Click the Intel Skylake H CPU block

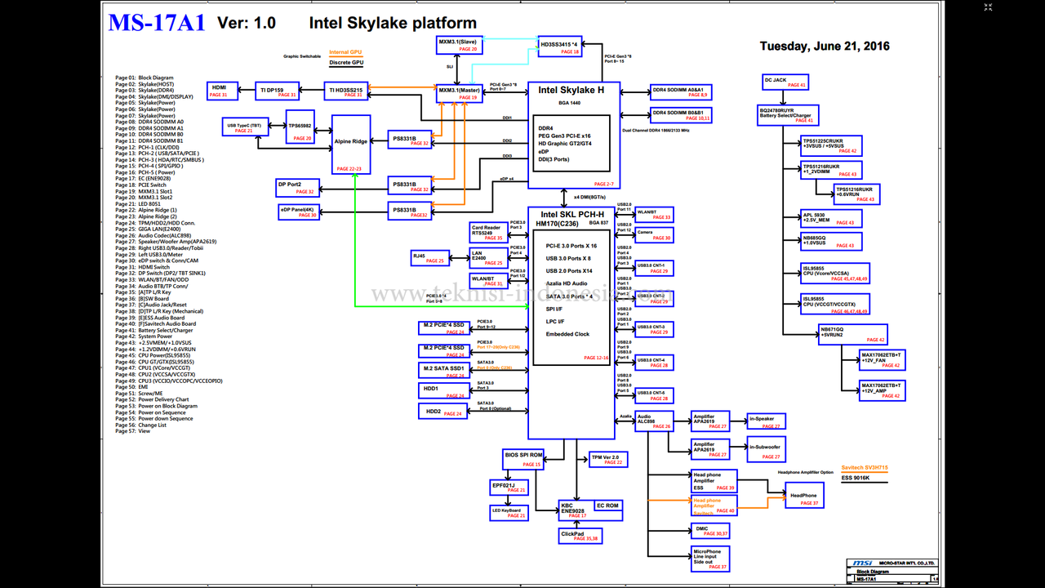pyautogui.click(x=574, y=136)
